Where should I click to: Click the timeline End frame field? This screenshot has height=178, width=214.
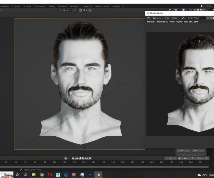pyautogui.click(x=202, y=158)
